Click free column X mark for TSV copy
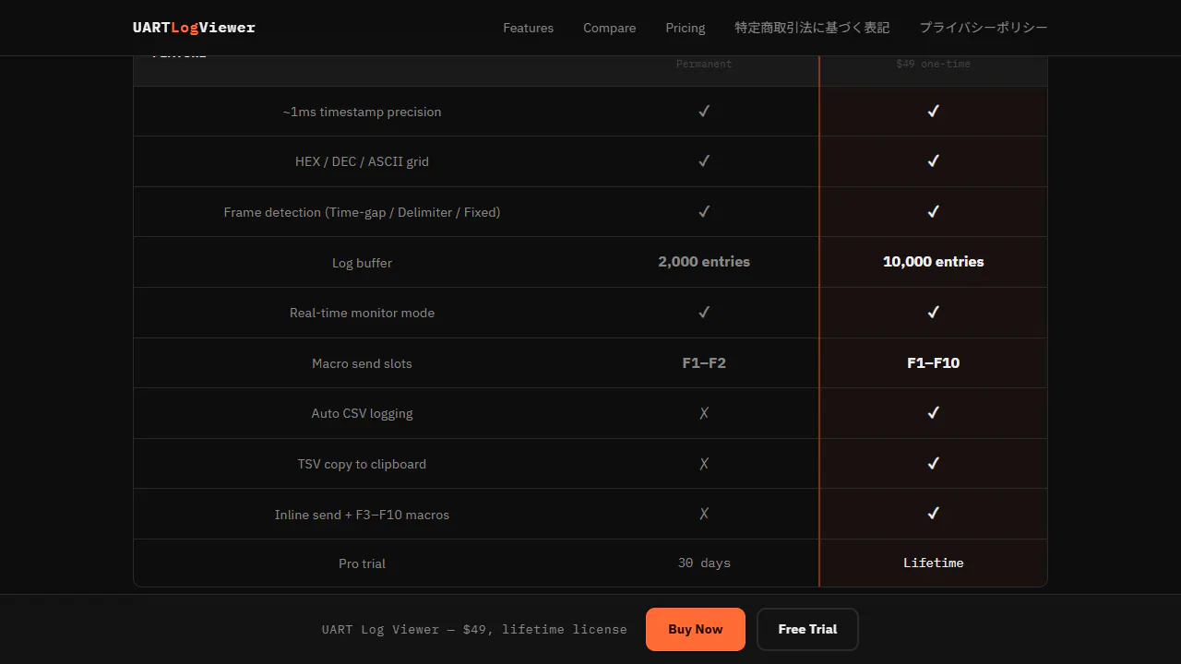Image resolution: width=1181 pixels, height=664 pixels. (x=704, y=463)
